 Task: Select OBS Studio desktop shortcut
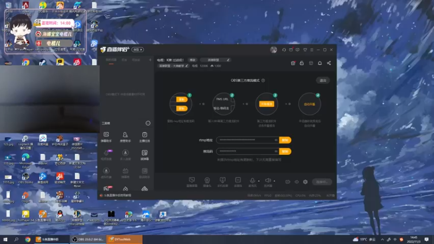pos(25,178)
